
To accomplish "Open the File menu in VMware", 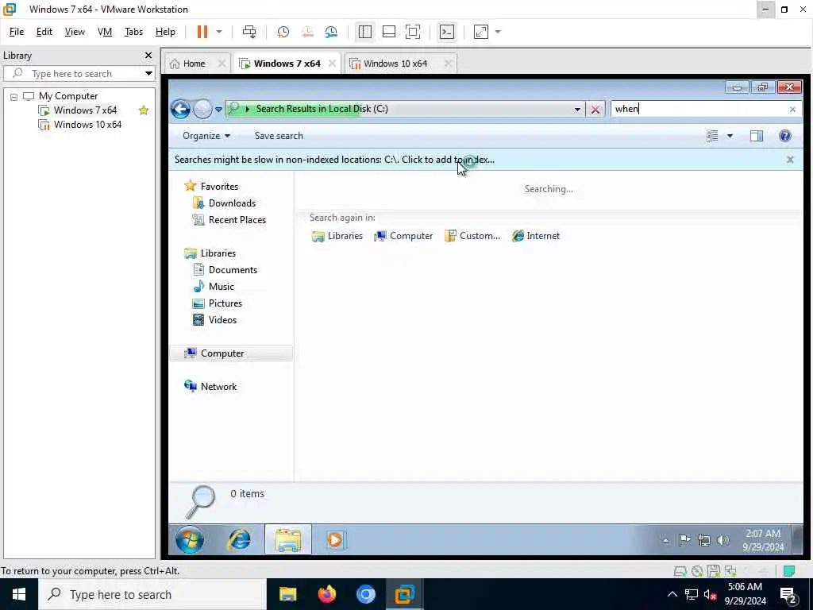I will (x=17, y=32).
